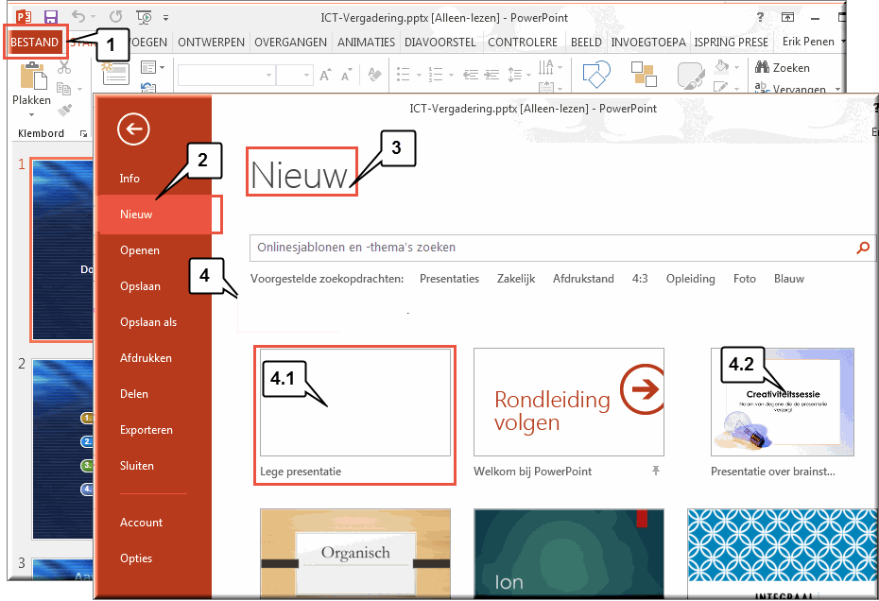Click the back arrow in Backstage view

[133, 129]
